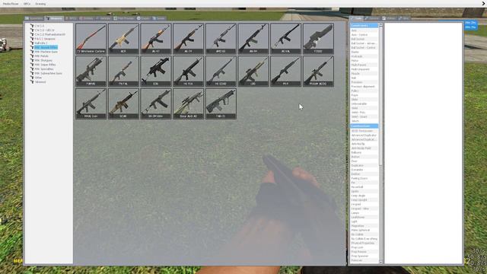Screen dimensions: 487x274
Task: Pick the Hoverball tool
Action: (364, 187)
